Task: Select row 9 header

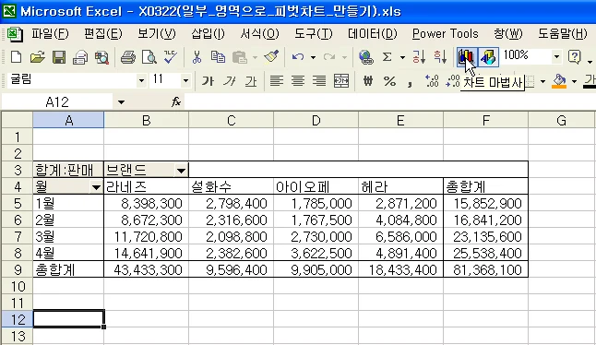Action: [x=18, y=269]
